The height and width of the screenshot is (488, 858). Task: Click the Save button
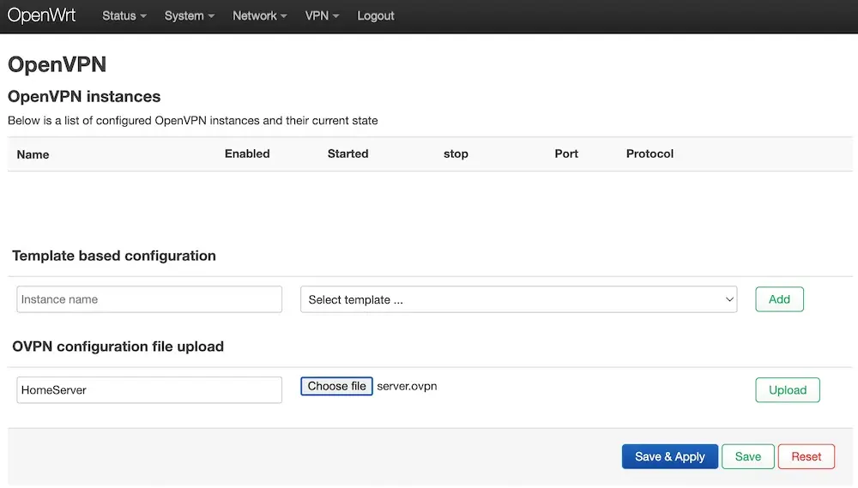(747, 456)
